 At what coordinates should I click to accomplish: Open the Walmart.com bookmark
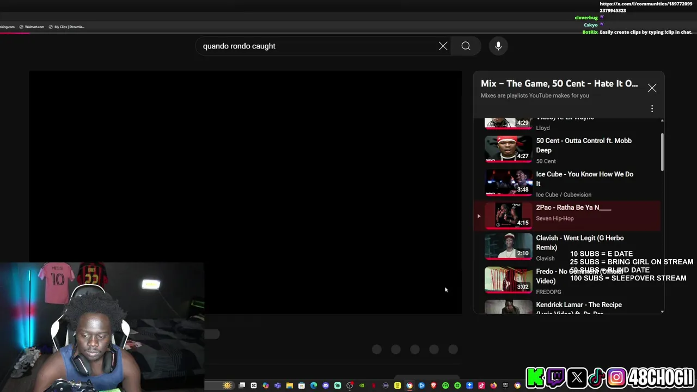click(32, 27)
